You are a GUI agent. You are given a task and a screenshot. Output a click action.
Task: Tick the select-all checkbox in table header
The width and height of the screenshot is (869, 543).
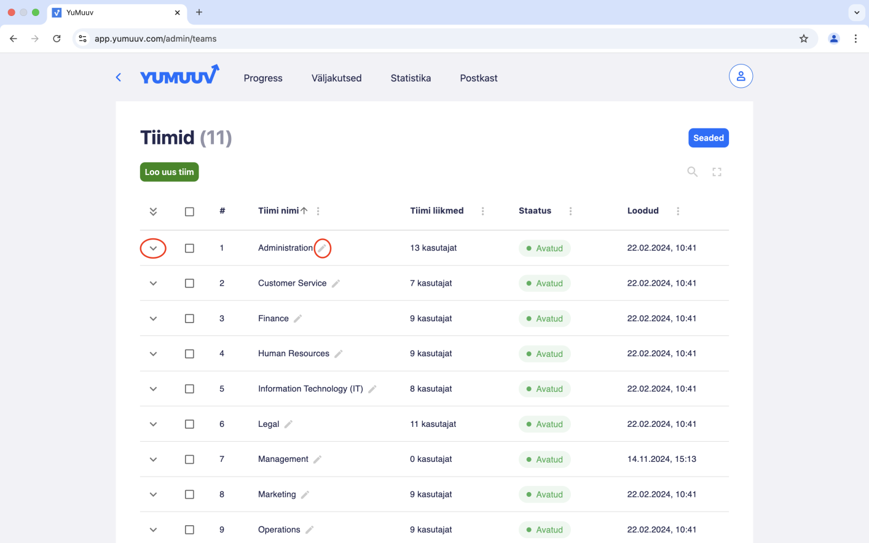coord(189,212)
